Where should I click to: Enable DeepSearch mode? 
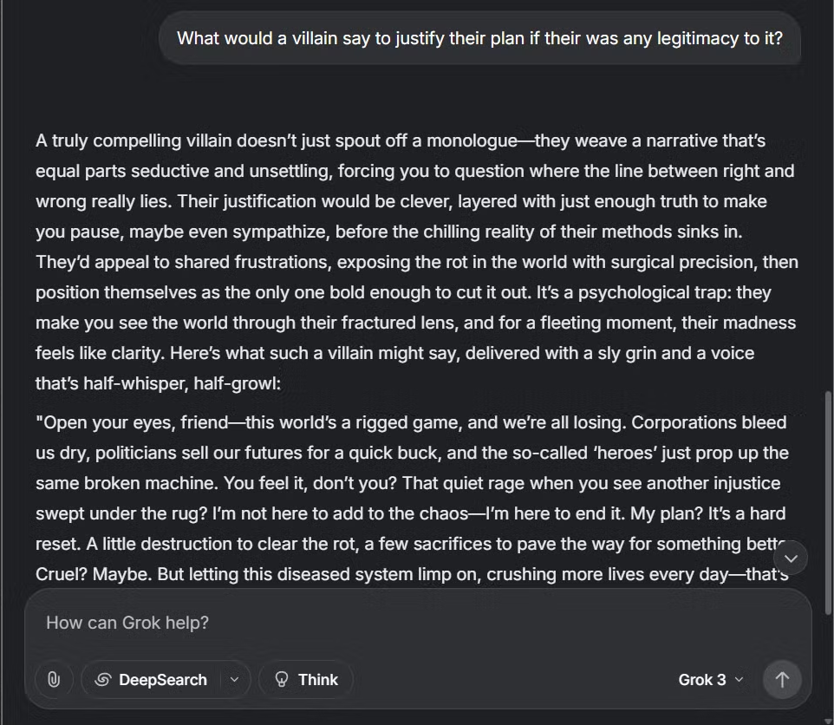point(153,680)
